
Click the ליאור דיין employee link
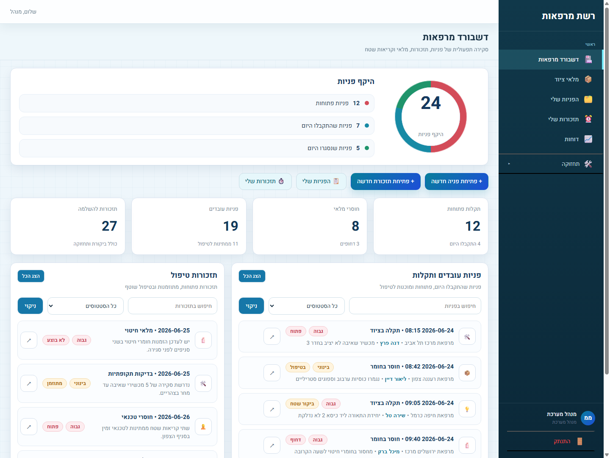point(396,379)
